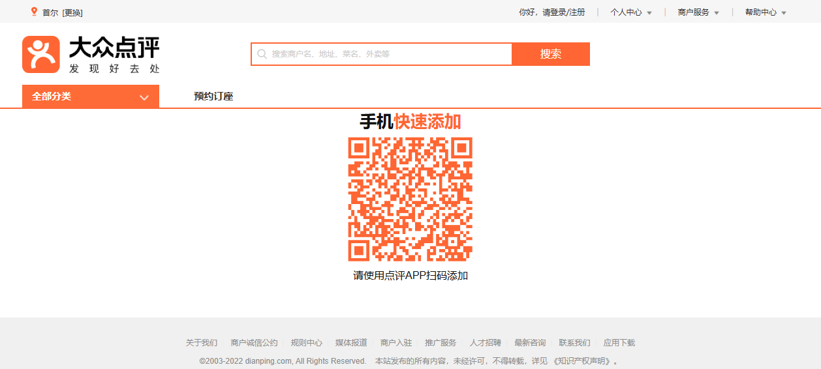Open 人才招聘 footer link
The image size is (821, 369).
pos(486,343)
